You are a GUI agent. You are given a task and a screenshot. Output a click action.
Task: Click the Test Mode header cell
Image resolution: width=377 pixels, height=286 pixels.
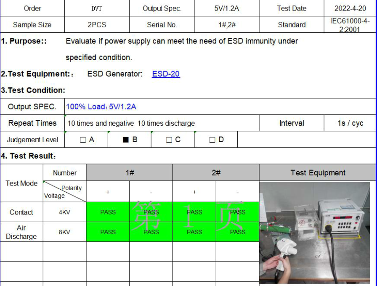click(x=21, y=183)
